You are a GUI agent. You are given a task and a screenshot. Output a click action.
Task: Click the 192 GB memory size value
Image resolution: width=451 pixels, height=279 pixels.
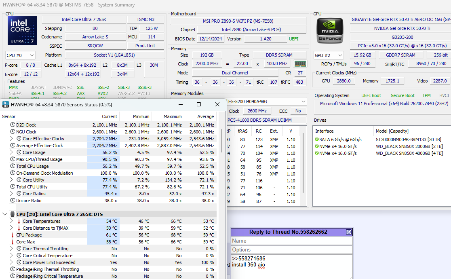click(207, 55)
